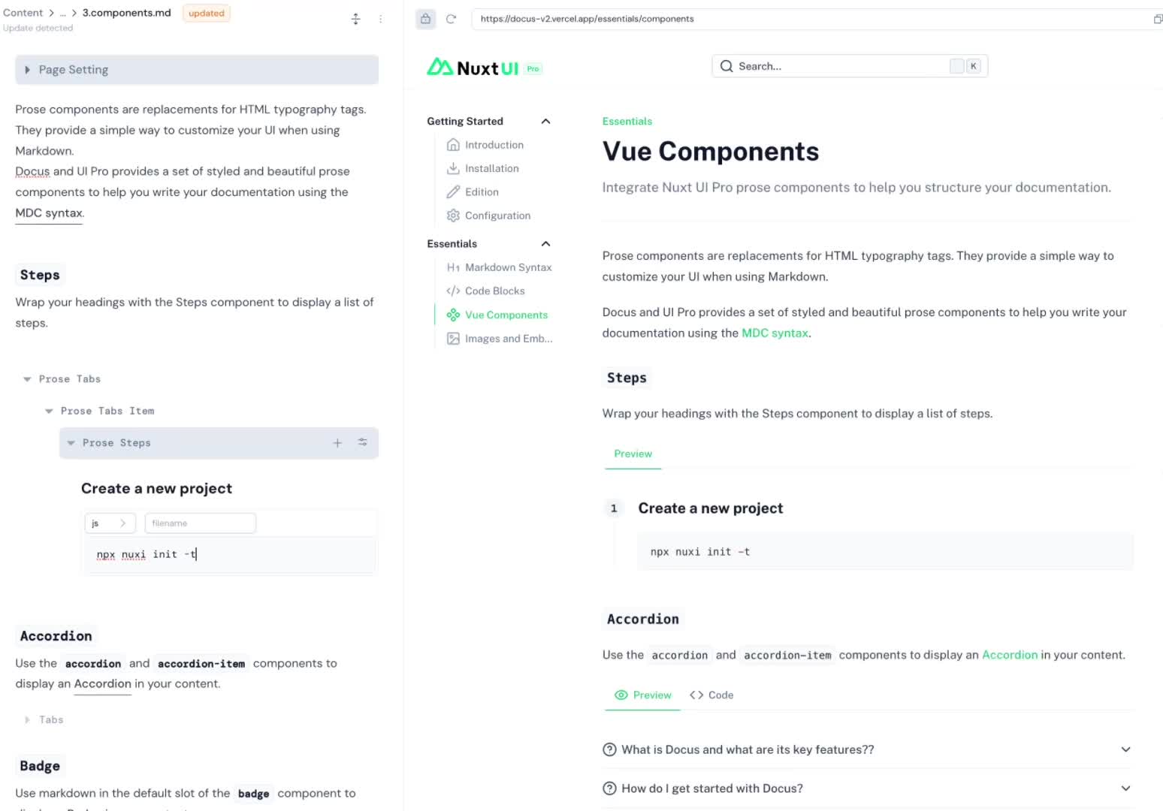Open preview in new window icon
Screen dimensions: 1163x811
point(1157,19)
